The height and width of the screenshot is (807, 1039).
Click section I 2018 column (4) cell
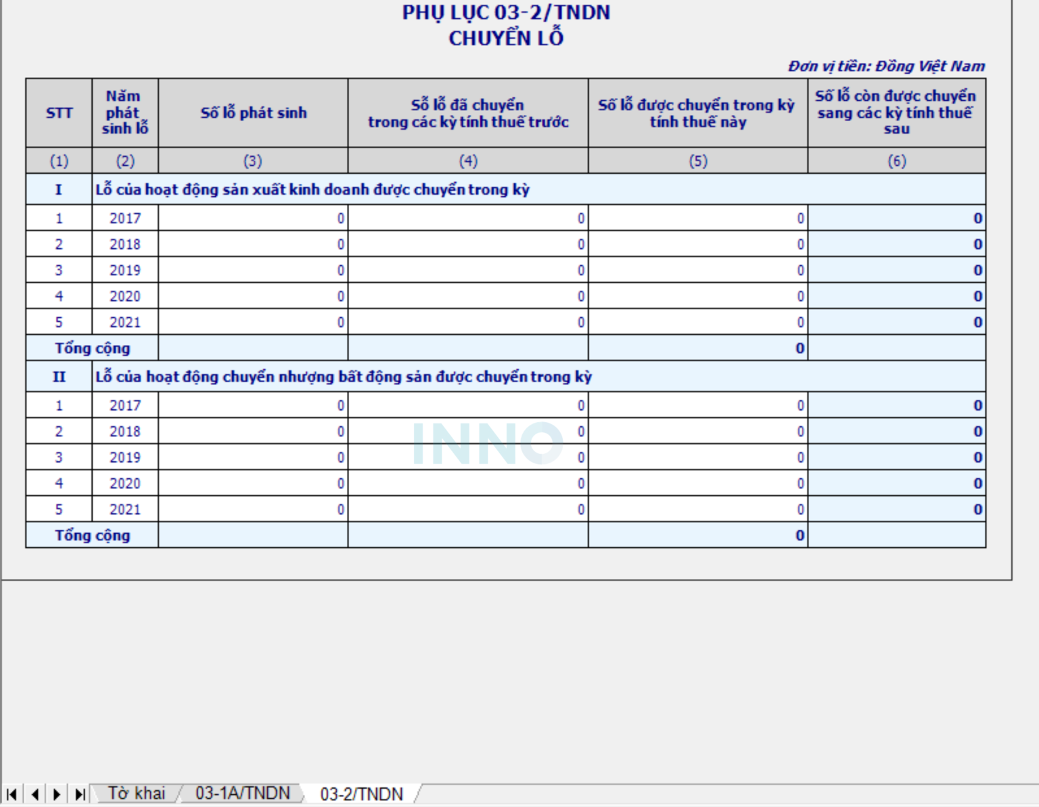(467, 244)
